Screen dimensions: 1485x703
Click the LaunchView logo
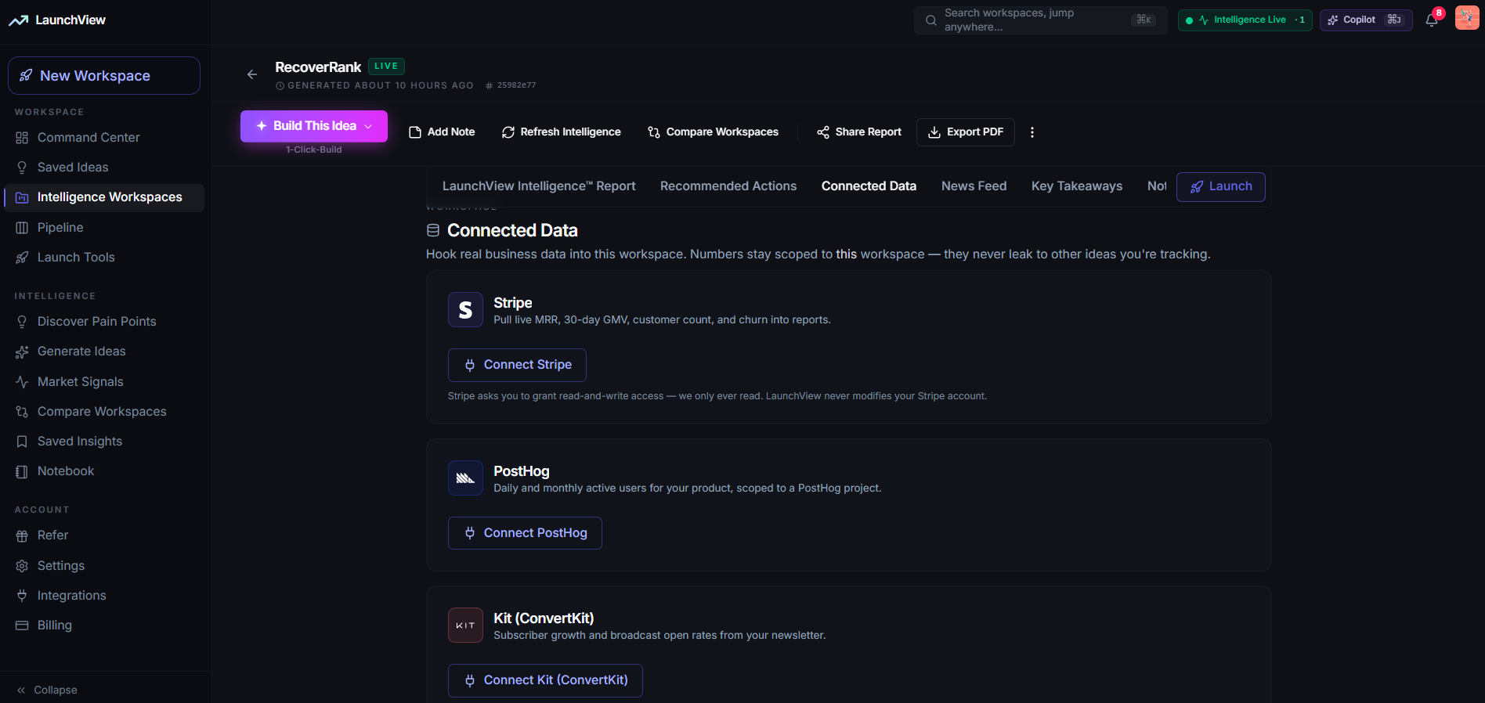click(56, 20)
